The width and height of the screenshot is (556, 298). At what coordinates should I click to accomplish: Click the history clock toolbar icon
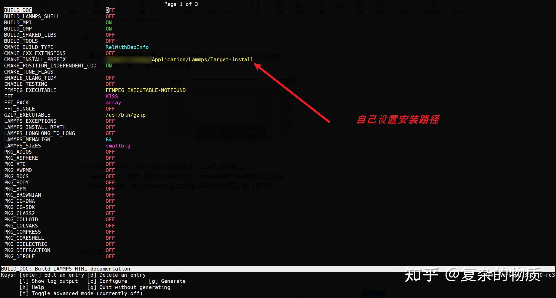pos(433,5)
